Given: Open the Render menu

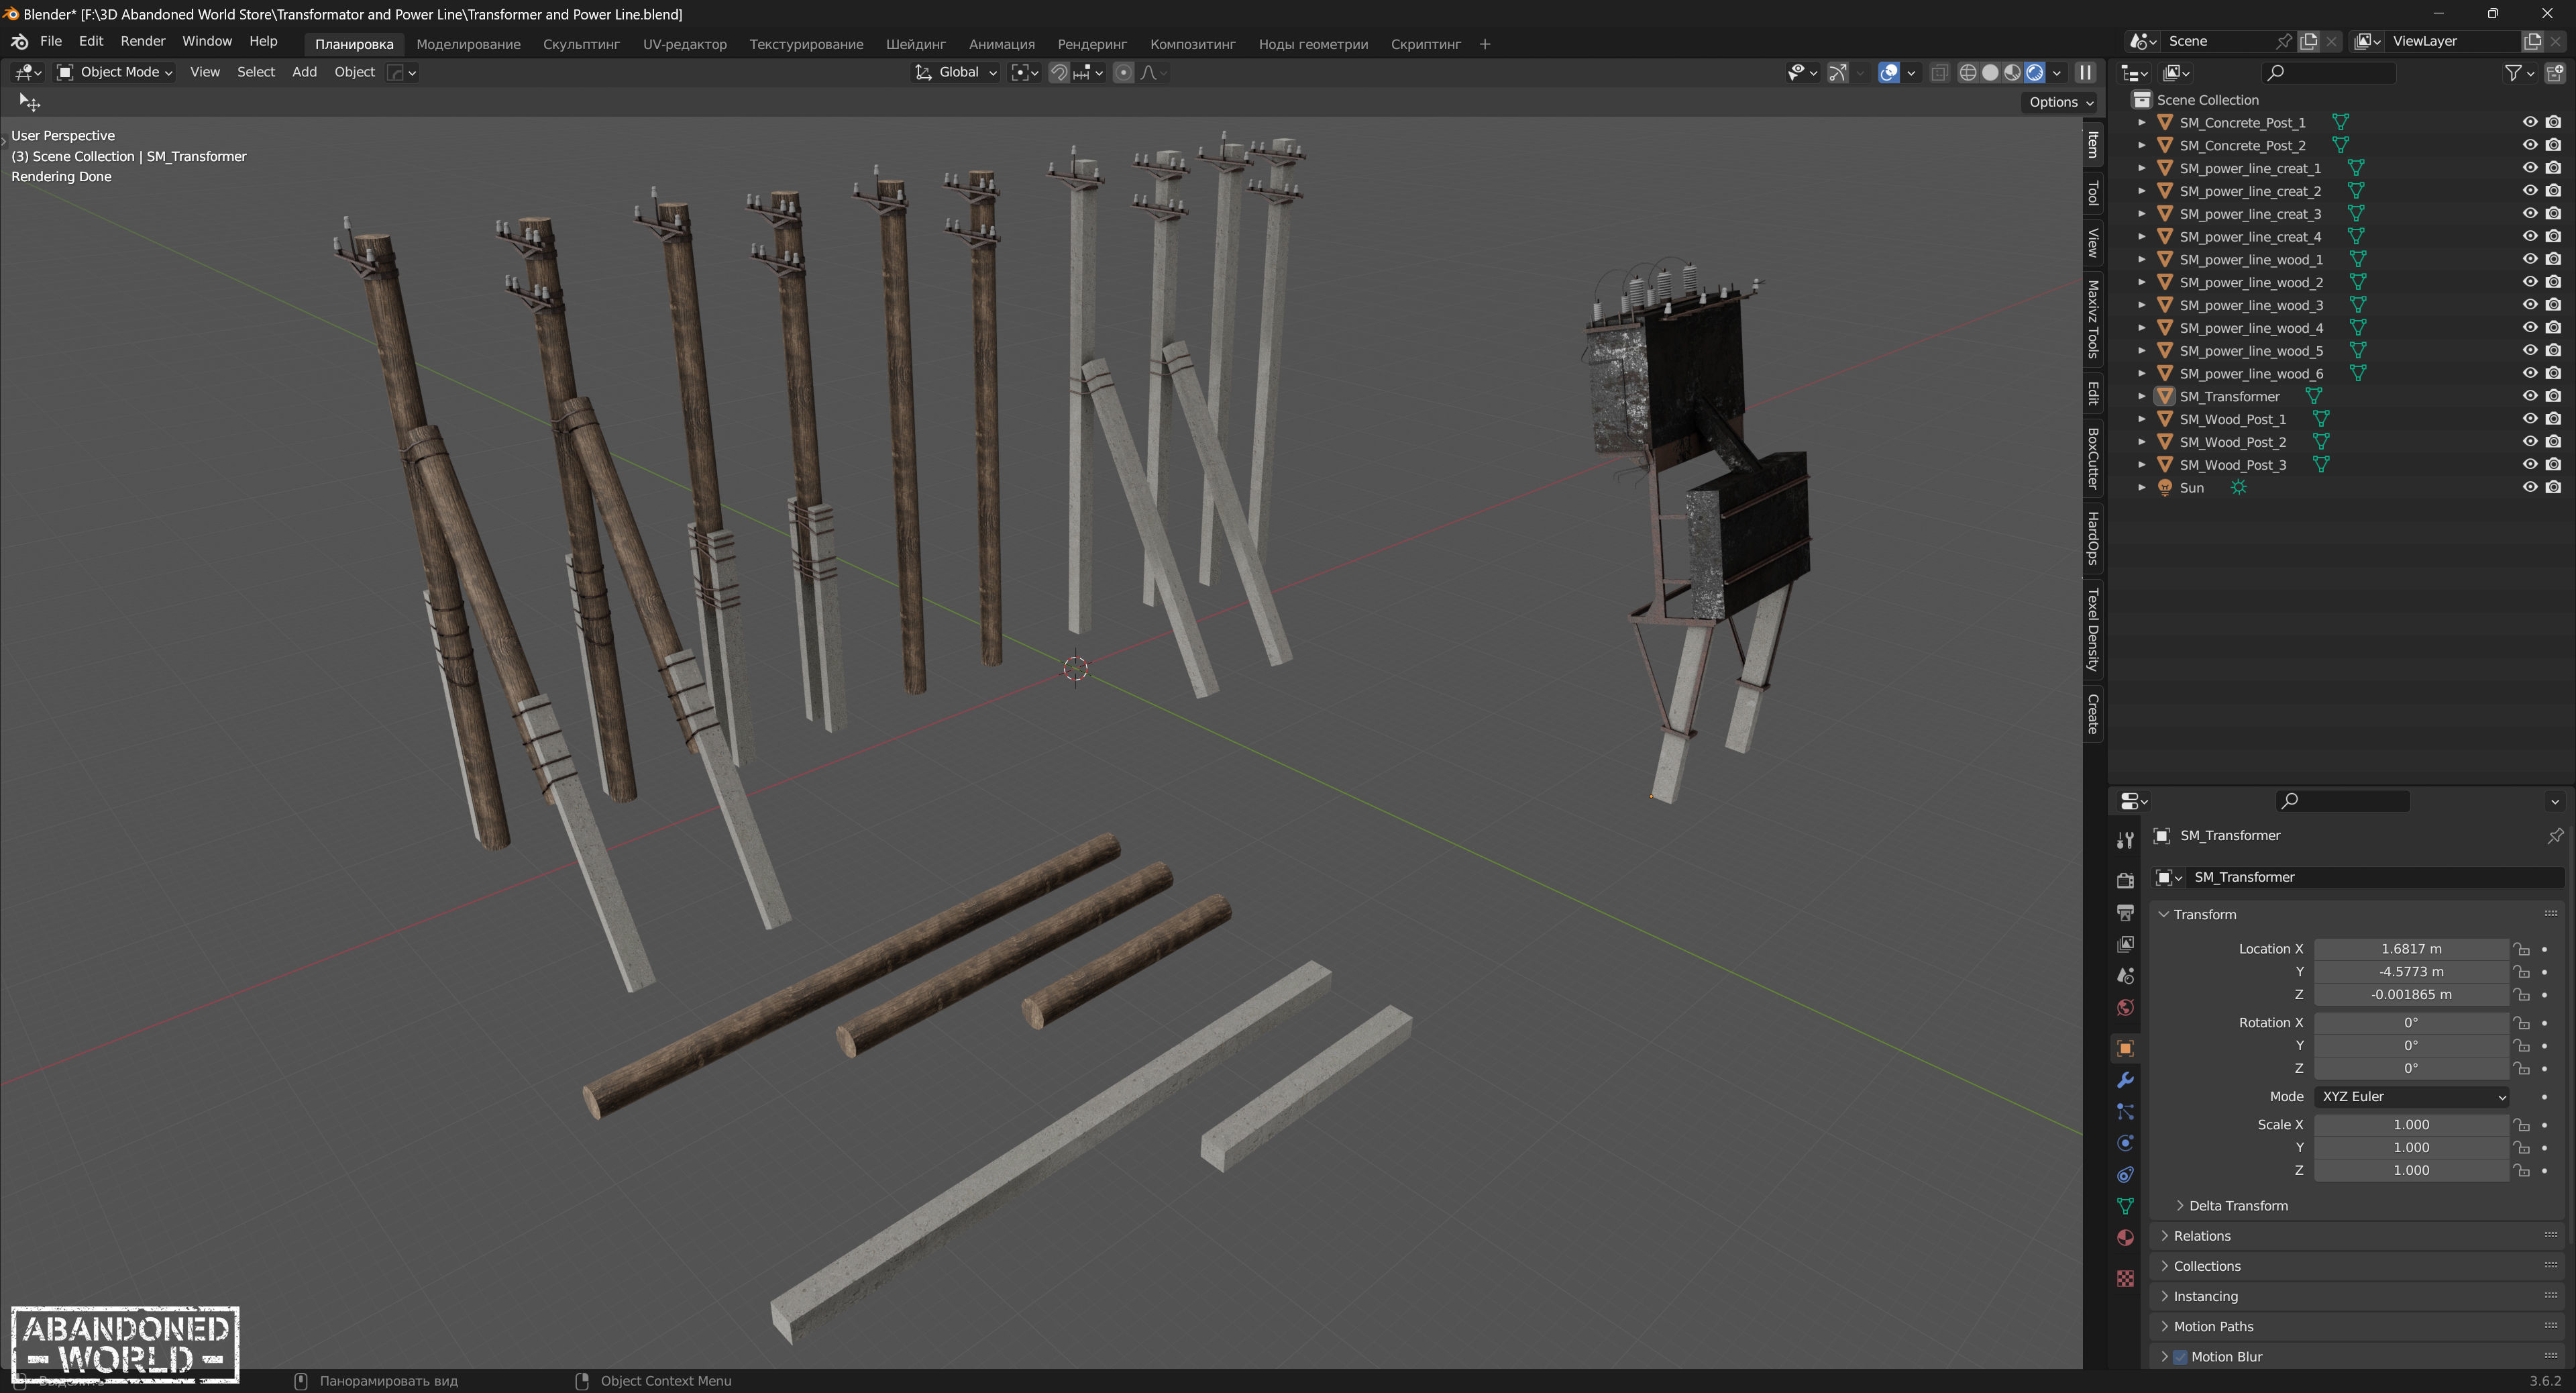Looking at the screenshot, I should click(142, 41).
